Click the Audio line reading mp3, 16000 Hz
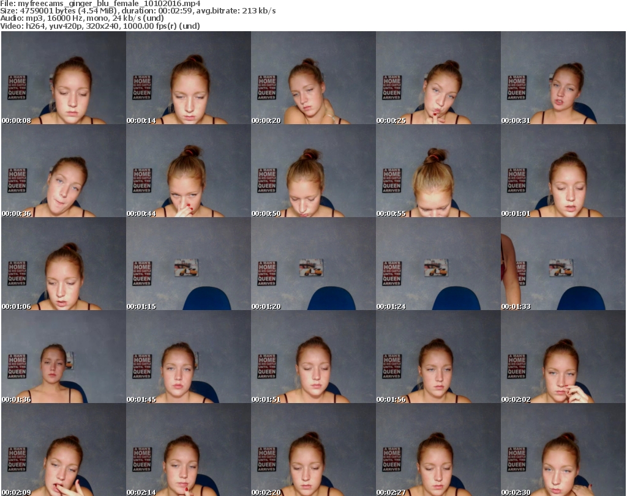This screenshot has height=496, width=627. coord(82,18)
